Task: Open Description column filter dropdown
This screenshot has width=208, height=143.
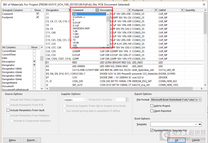Action: point(129,10)
